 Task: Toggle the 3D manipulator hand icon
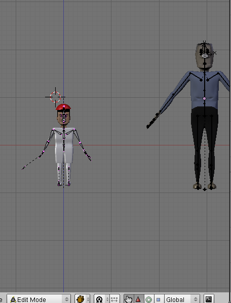[128, 299]
